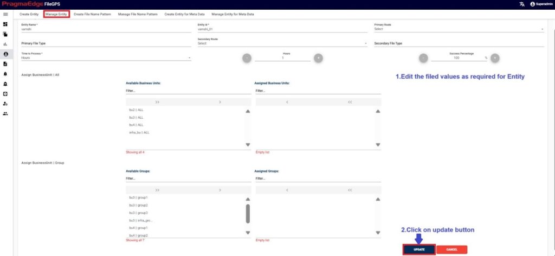Move all available business units to assigned

(157, 102)
